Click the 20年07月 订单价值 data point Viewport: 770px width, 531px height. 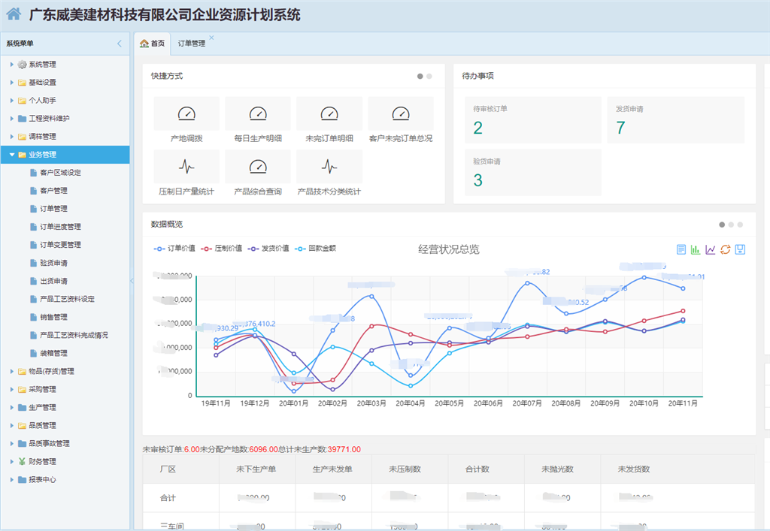pos(527,283)
